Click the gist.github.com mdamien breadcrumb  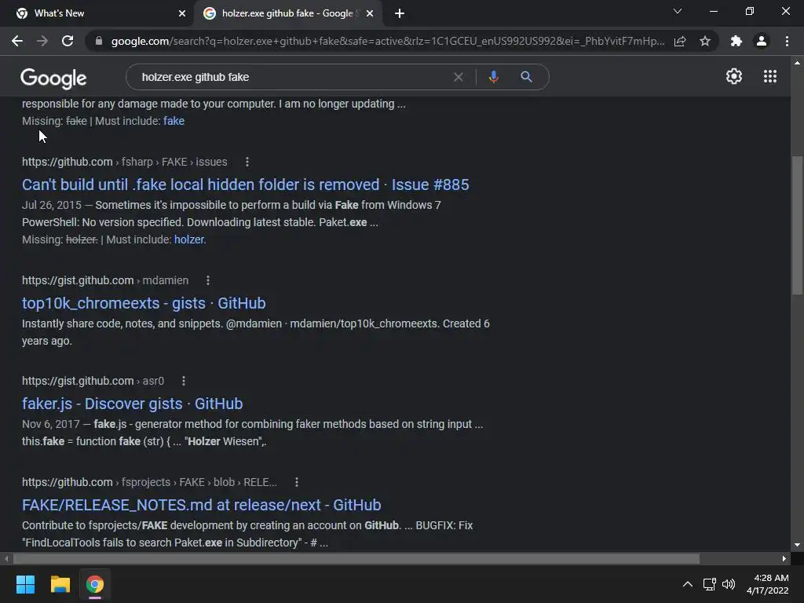pyautogui.click(x=105, y=280)
